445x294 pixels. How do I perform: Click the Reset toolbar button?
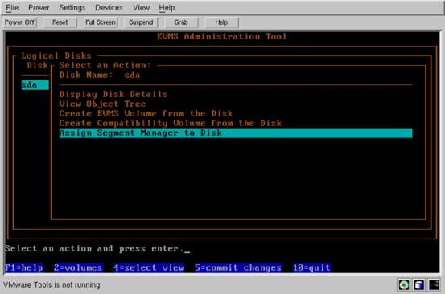click(60, 22)
